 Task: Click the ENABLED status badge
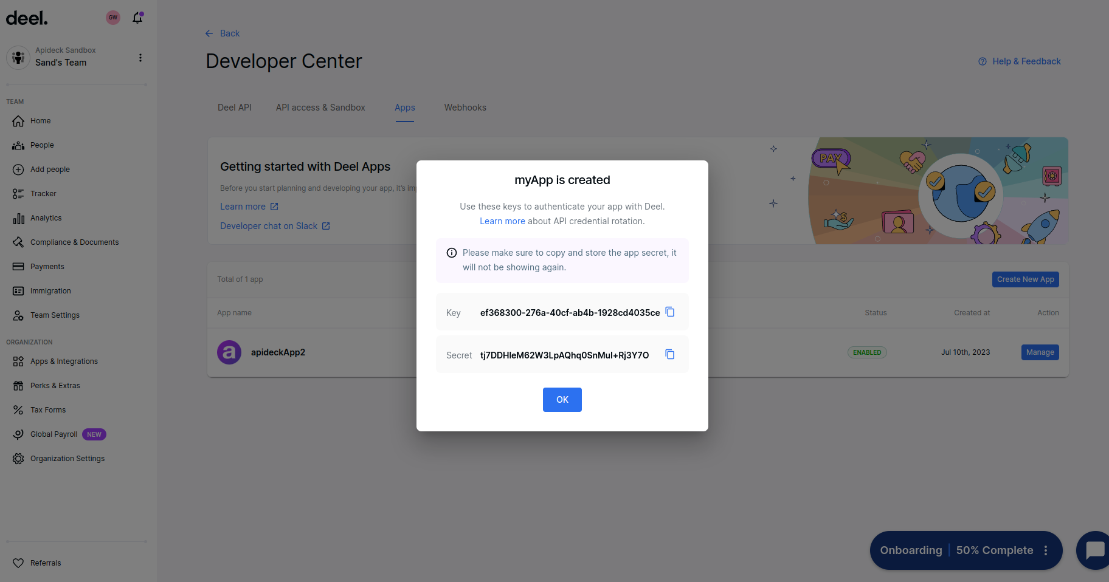pyautogui.click(x=867, y=352)
